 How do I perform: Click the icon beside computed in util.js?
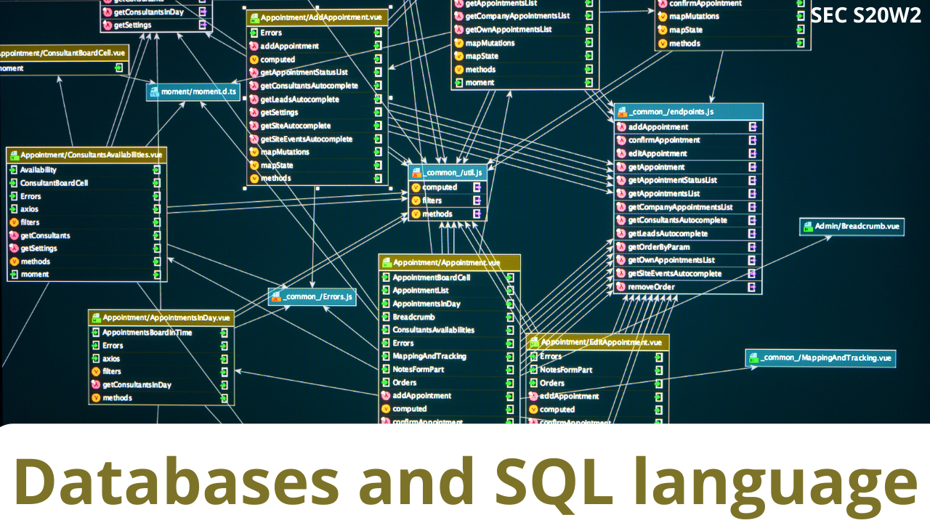pos(416,187)
